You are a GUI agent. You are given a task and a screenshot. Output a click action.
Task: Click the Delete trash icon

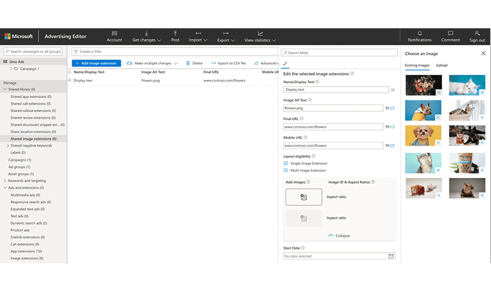(188, 63)
